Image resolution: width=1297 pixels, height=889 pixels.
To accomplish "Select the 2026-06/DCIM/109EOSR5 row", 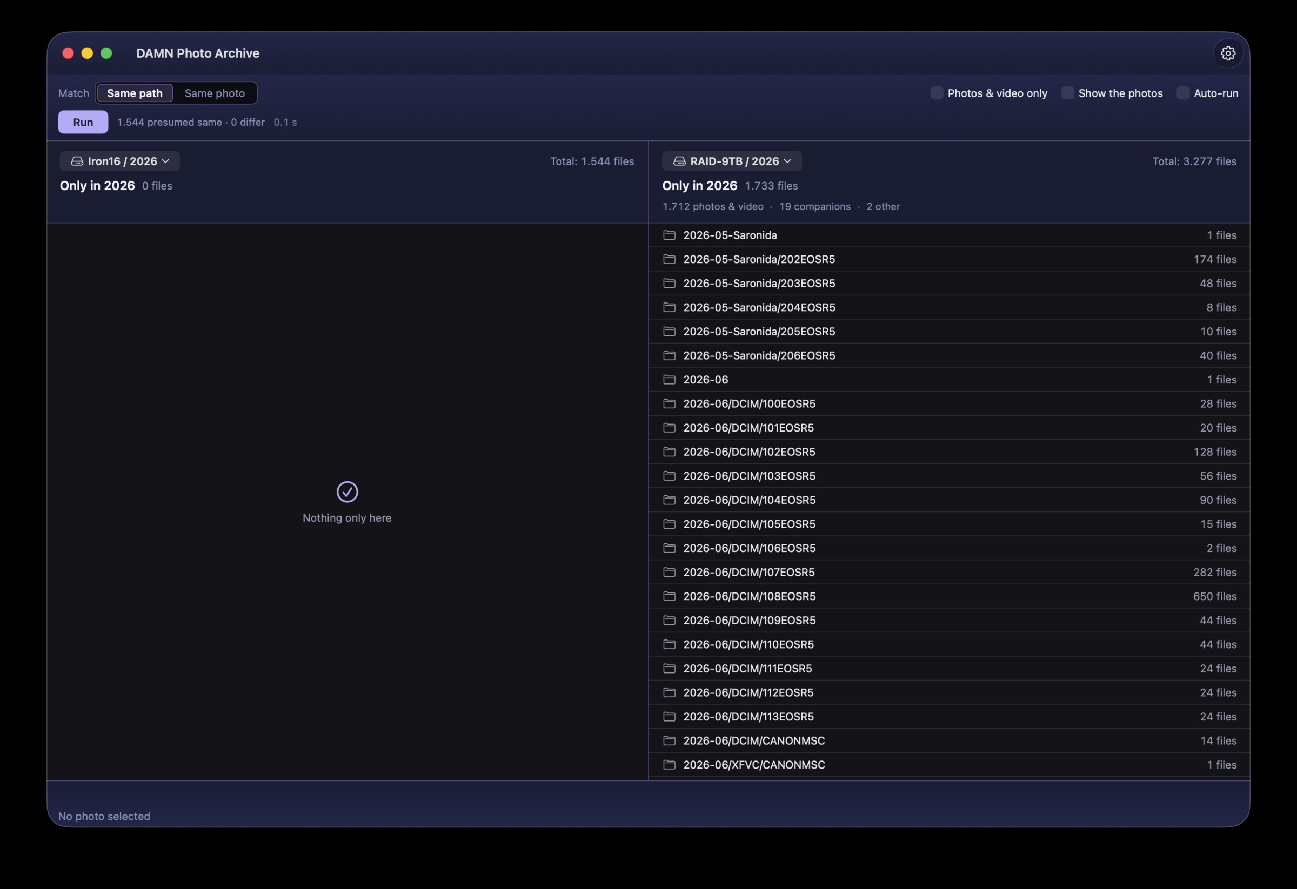I will [949, 620].
